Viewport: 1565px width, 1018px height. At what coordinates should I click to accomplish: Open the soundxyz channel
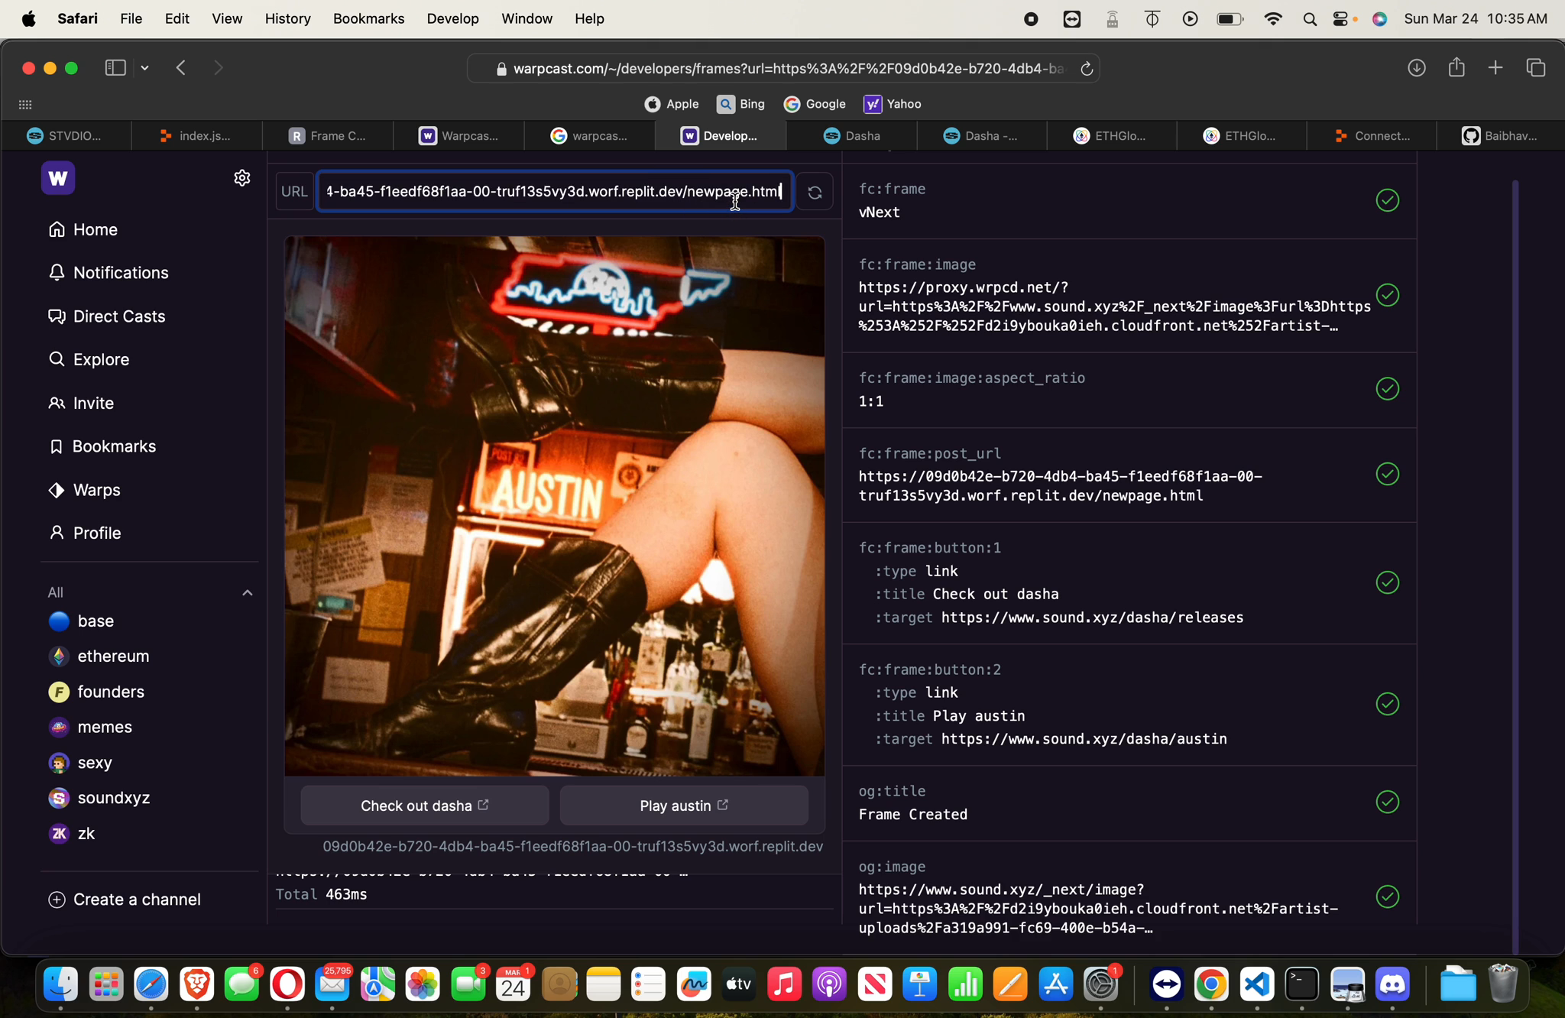99,798
